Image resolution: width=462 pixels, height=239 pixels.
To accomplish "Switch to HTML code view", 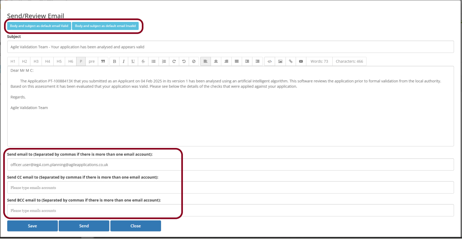I will [270, 62].
